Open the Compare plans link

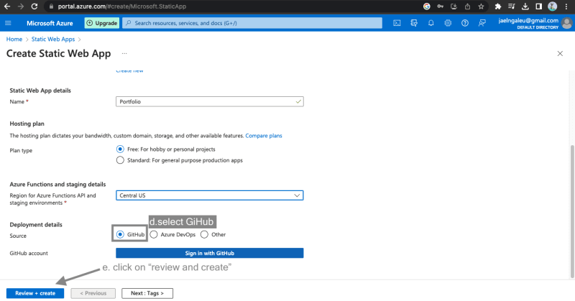tap(264, 136)
